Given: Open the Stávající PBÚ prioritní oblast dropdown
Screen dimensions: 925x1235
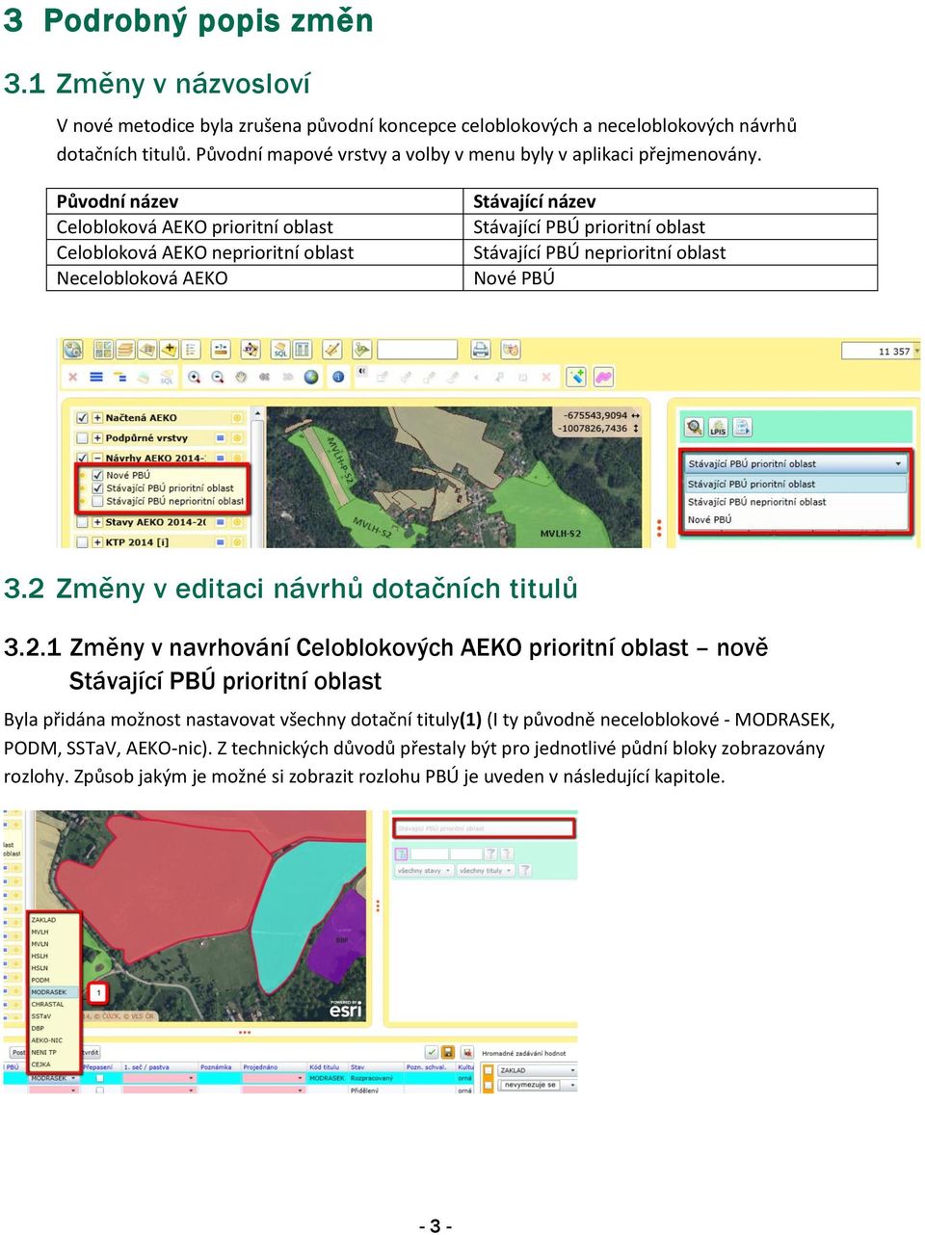Looking at the screenshot, I should (796, 463).
